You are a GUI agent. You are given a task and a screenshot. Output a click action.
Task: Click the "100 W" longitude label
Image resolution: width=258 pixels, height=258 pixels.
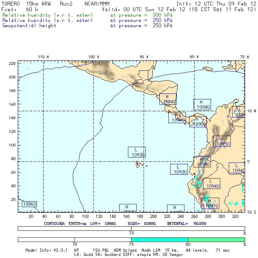pyautogui.click(x=94, y=57)
